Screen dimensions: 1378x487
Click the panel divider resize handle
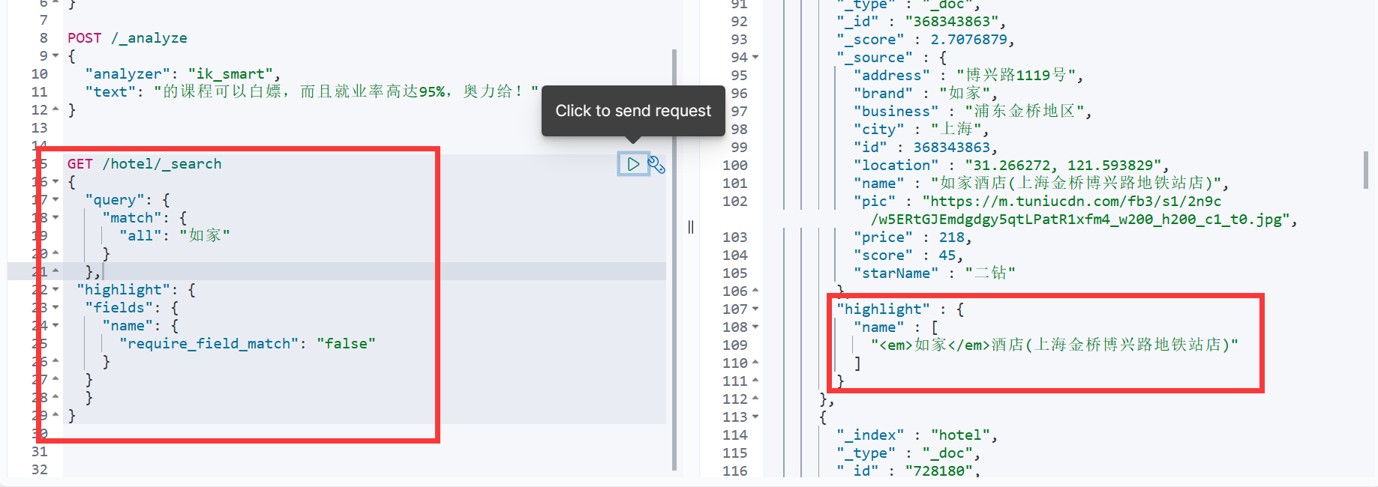(690, 227)
